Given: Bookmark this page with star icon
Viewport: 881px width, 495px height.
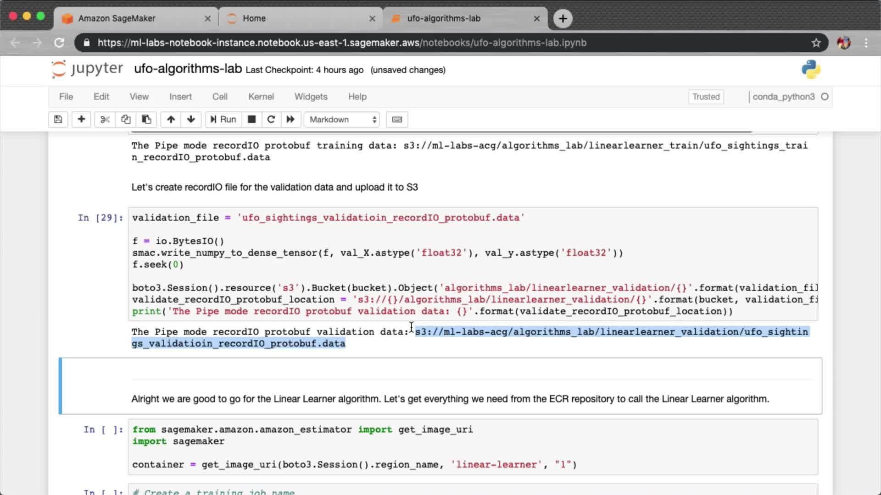Looking at the screenshot, I should point(816,43).
